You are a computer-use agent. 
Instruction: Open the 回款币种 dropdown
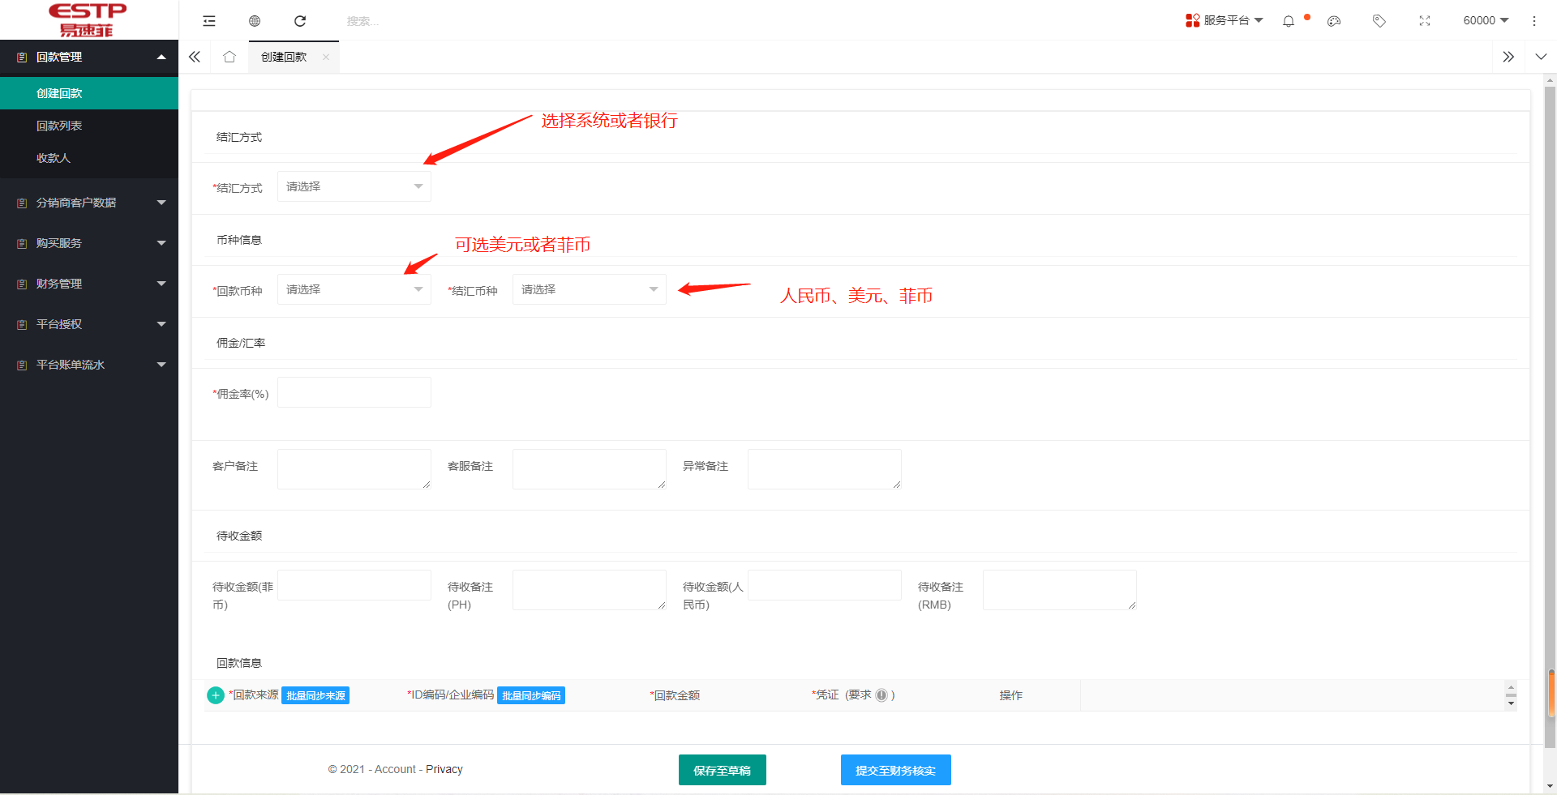tap(354, 289)
